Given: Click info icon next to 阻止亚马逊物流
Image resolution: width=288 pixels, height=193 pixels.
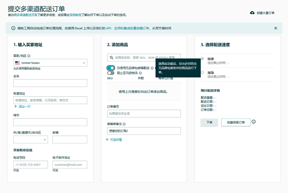Looking at the screenshot, I should point(140,73).
